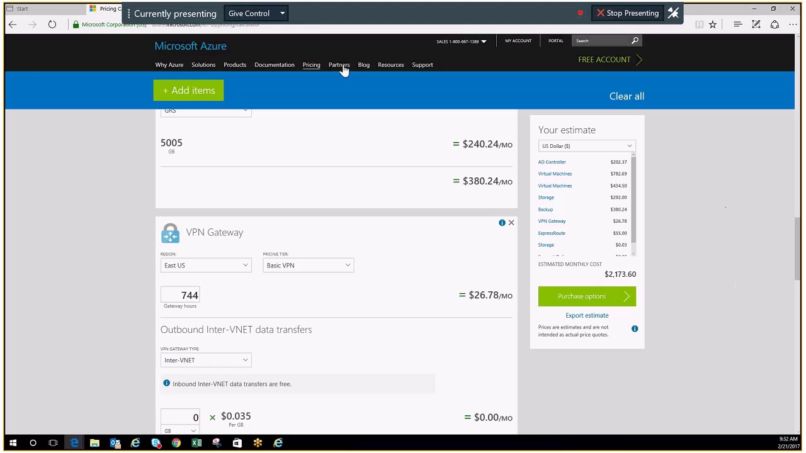The image size is (806, 453).
Task: Open Windows Store from taskbar
Action: point(237,443)
